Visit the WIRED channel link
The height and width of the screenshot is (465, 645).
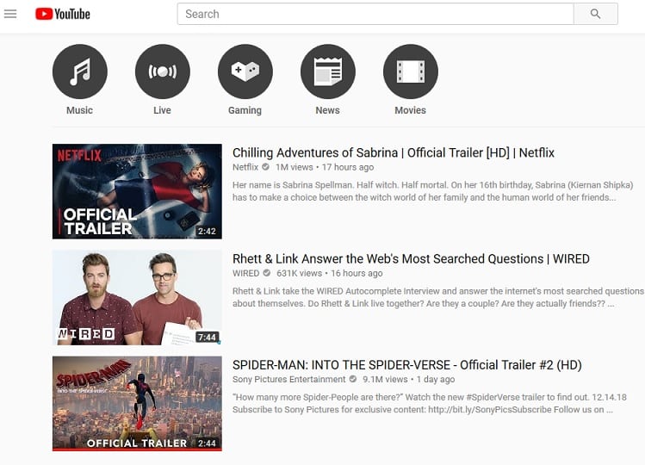point(245,273)
